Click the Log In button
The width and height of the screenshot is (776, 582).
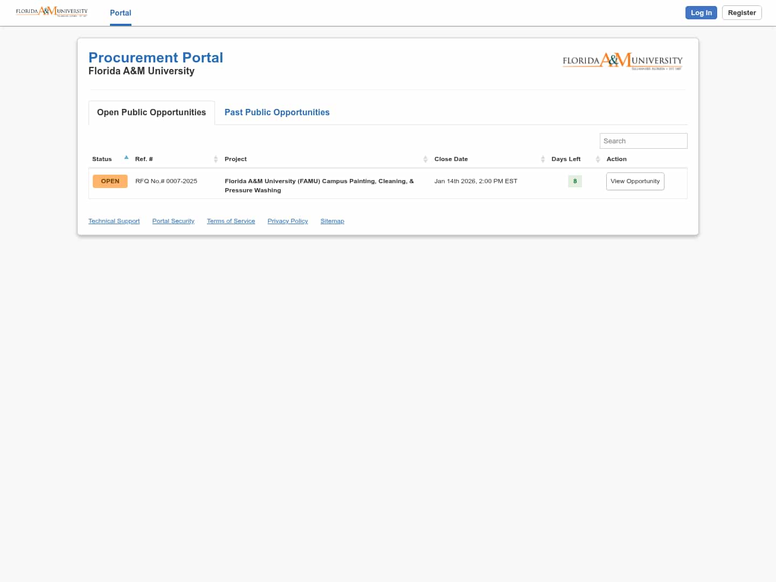[701, 13]
